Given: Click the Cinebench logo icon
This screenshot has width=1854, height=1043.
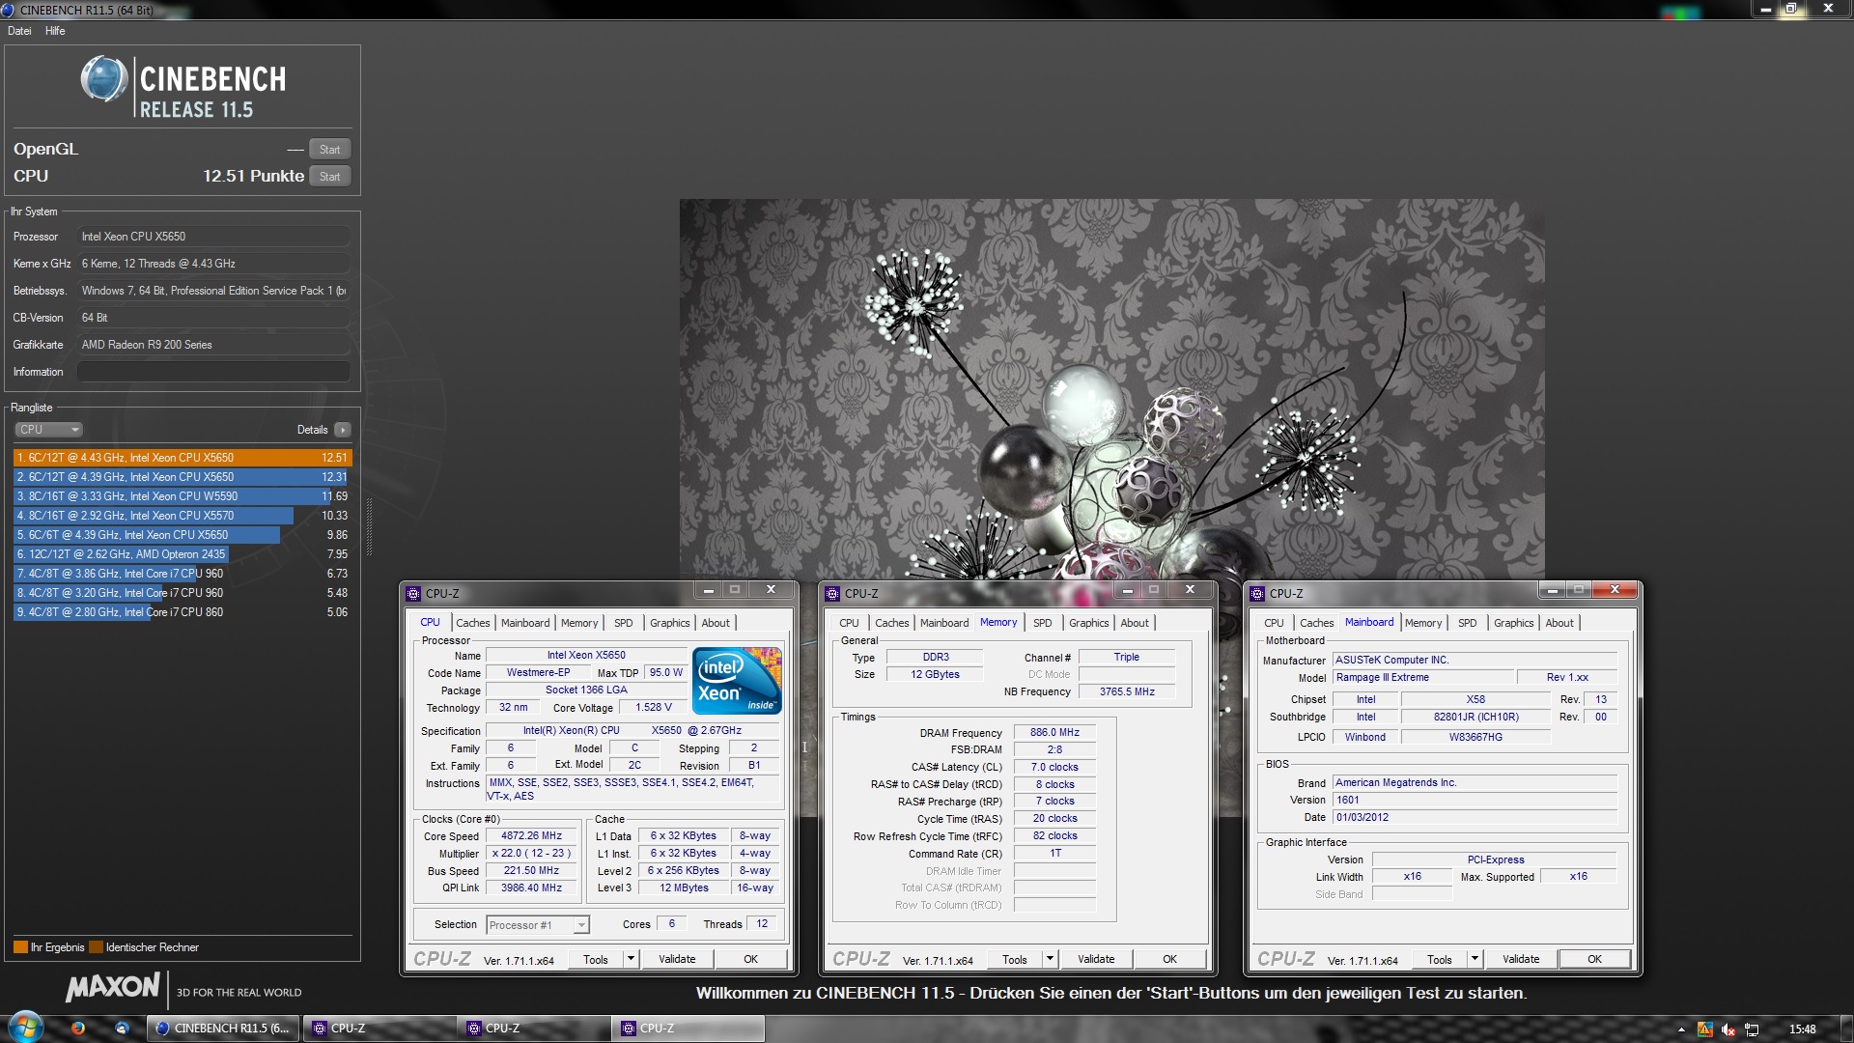Looking at the screenshot, I should coord(104,79).
